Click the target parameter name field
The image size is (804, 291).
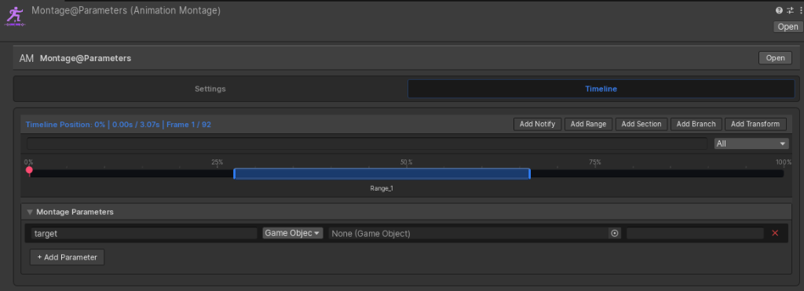click(144, 233)
